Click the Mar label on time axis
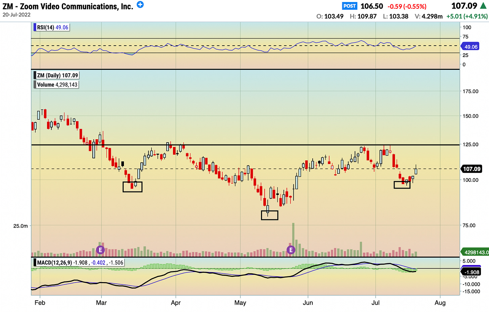 [101, 303]
